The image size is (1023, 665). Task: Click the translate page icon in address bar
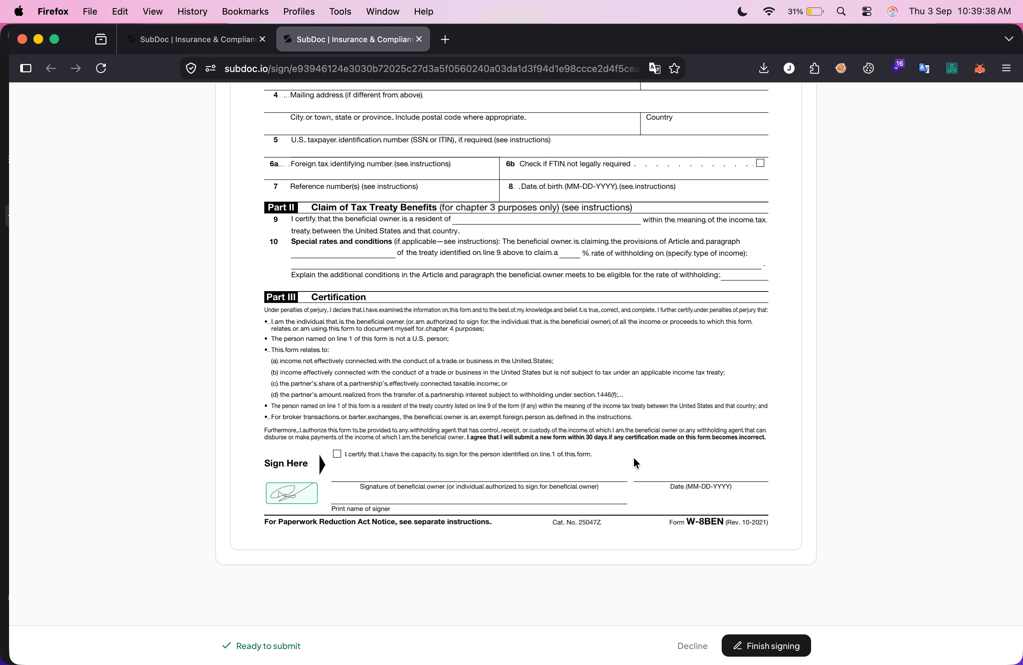655,68
